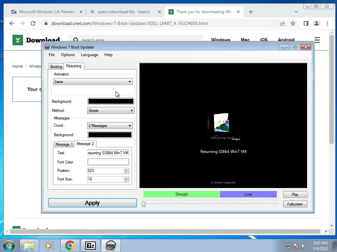The image size is (337, 252).
Task: Click the message Text input field
Action: tap(108, 153)
